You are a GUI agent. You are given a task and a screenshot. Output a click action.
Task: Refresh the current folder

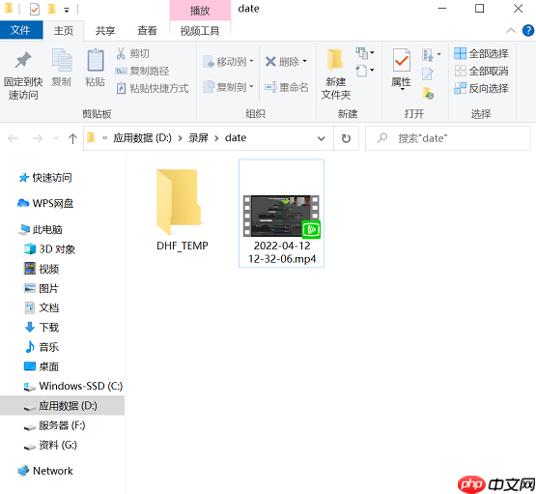346,138
